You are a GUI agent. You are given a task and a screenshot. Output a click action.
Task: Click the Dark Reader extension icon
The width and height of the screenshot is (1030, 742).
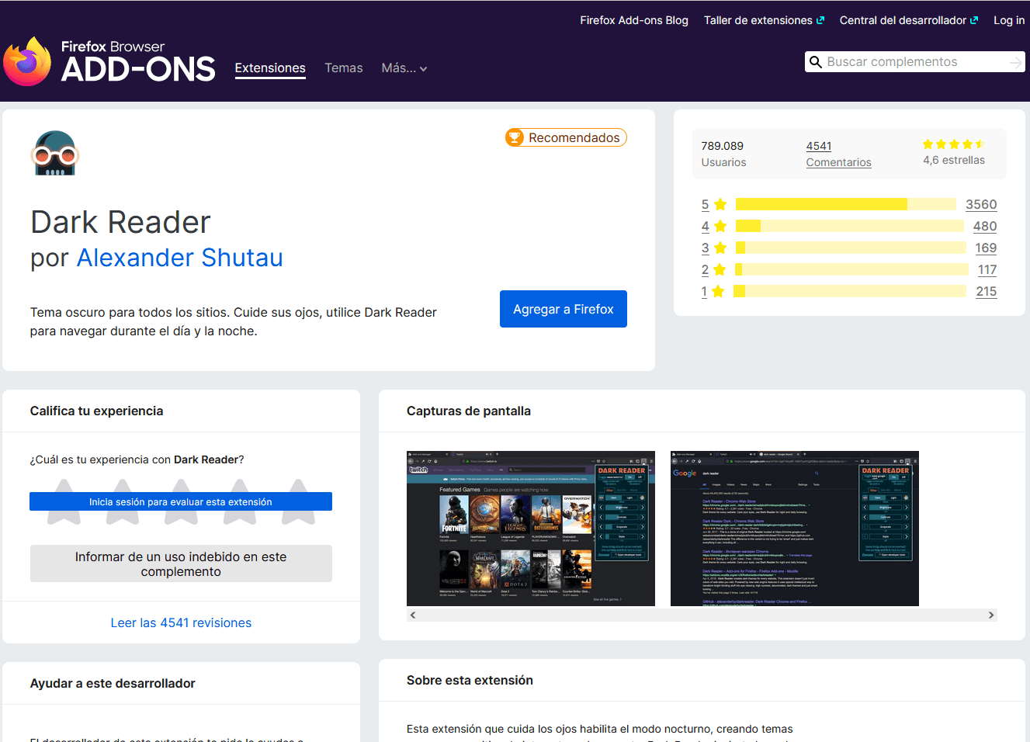click(54, 153)
